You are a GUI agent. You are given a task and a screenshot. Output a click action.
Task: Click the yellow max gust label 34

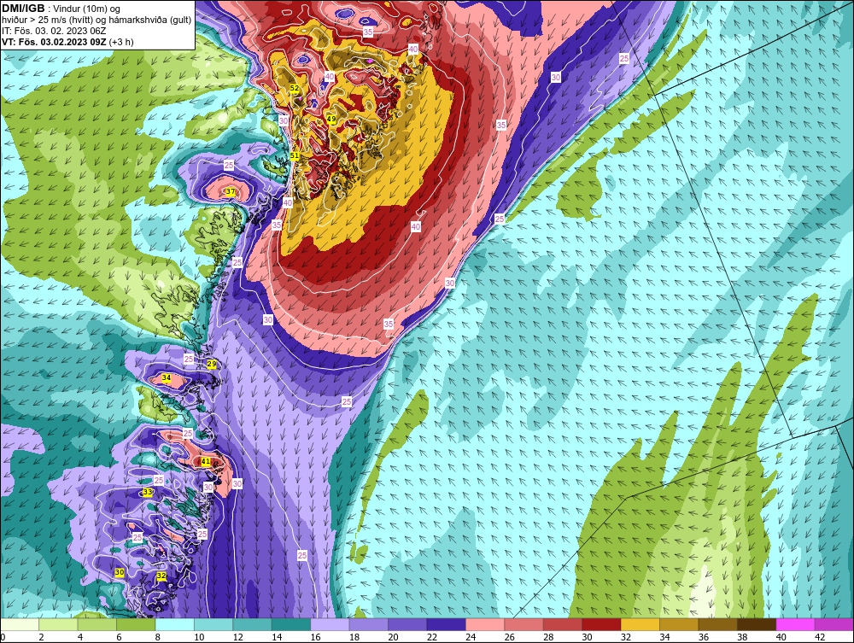[x=167, y=377]
